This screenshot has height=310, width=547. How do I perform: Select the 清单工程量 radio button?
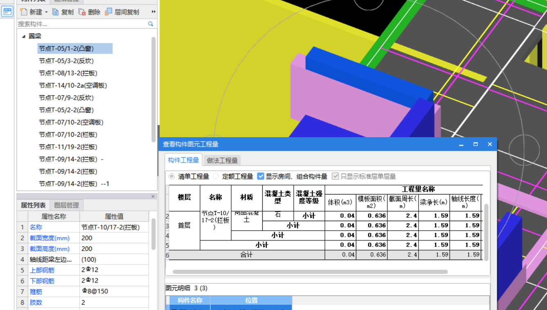172,176
